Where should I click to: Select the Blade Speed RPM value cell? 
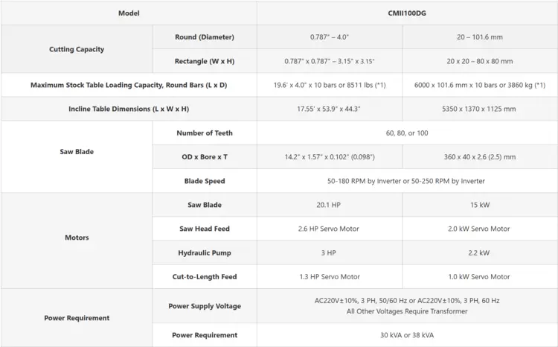click(x=407, y=181)
